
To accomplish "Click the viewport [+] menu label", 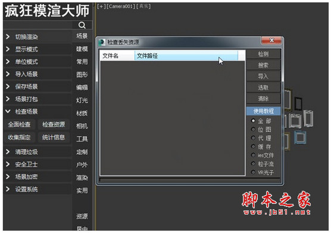I will (x=101, y=7).
